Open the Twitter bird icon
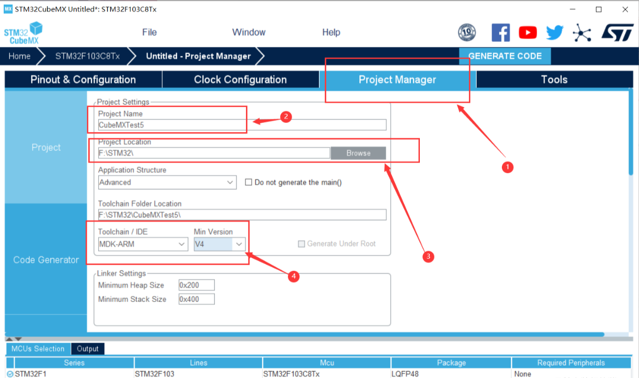This screenshot has width=639, height=378. pyautogui.click(x=554, y=33)
